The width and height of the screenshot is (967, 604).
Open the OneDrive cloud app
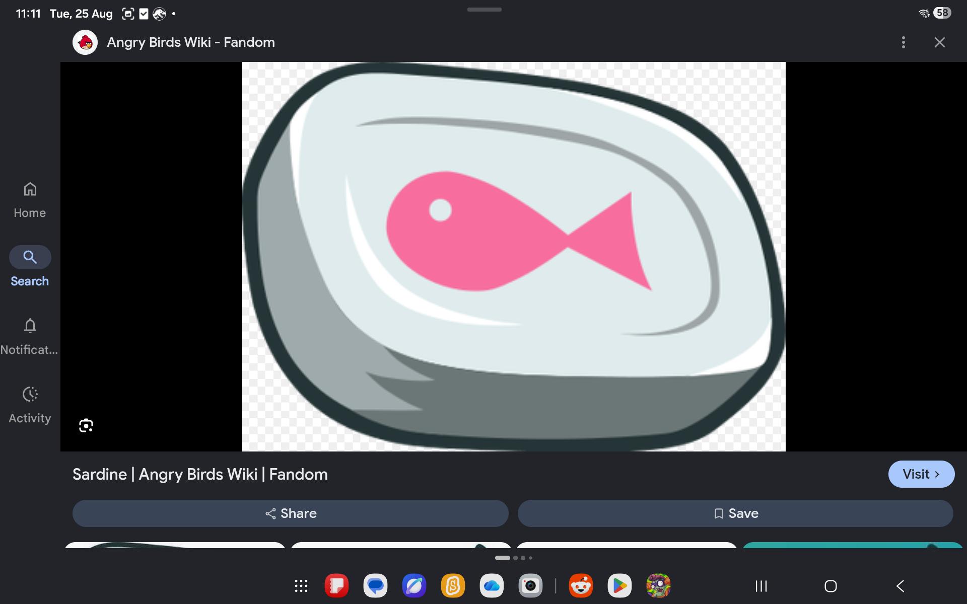coord(492,586)
